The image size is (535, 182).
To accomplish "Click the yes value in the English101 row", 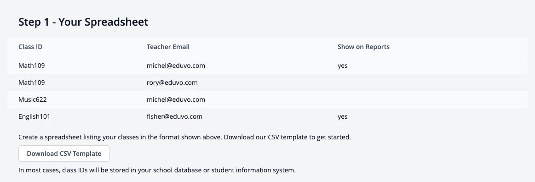I will click(x=343, y=117).
